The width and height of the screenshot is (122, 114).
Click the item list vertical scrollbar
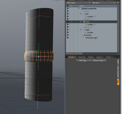point(118,28)
